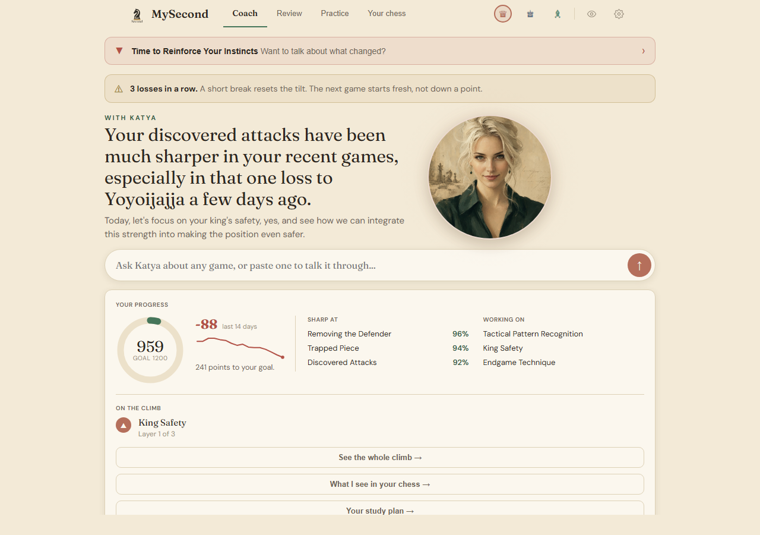Image resolution: width=760 pixels, height=535 pixels.
Task: Click the warning icon in losses banner
Action: tap(118, 89)
